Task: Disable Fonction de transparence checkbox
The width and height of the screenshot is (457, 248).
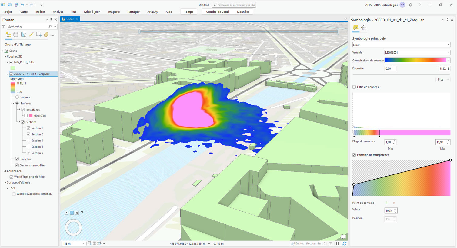Action: pos(354,155)
